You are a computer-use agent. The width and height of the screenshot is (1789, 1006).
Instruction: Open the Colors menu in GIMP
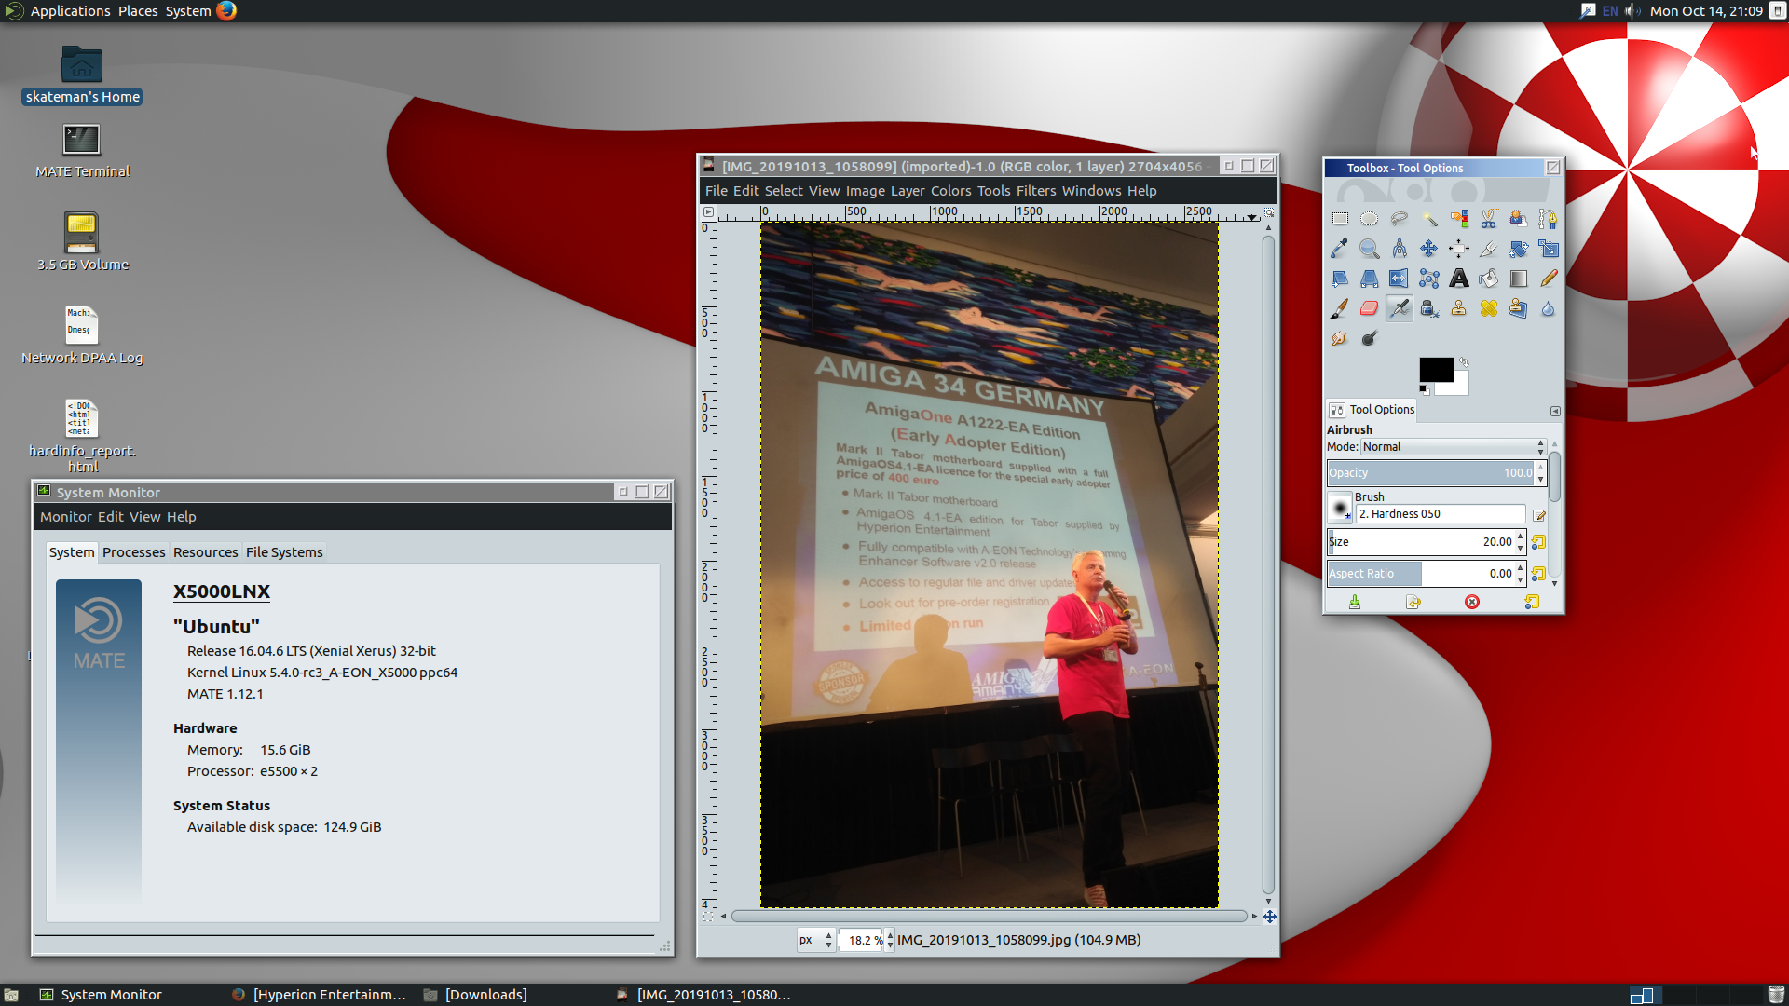(950, 191)
